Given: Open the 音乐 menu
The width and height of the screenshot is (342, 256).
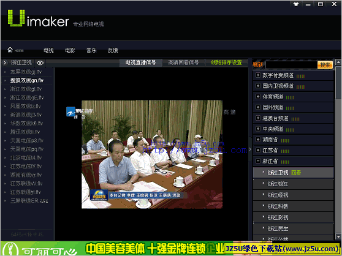Looking at the screenshot, I should (91, 50).
